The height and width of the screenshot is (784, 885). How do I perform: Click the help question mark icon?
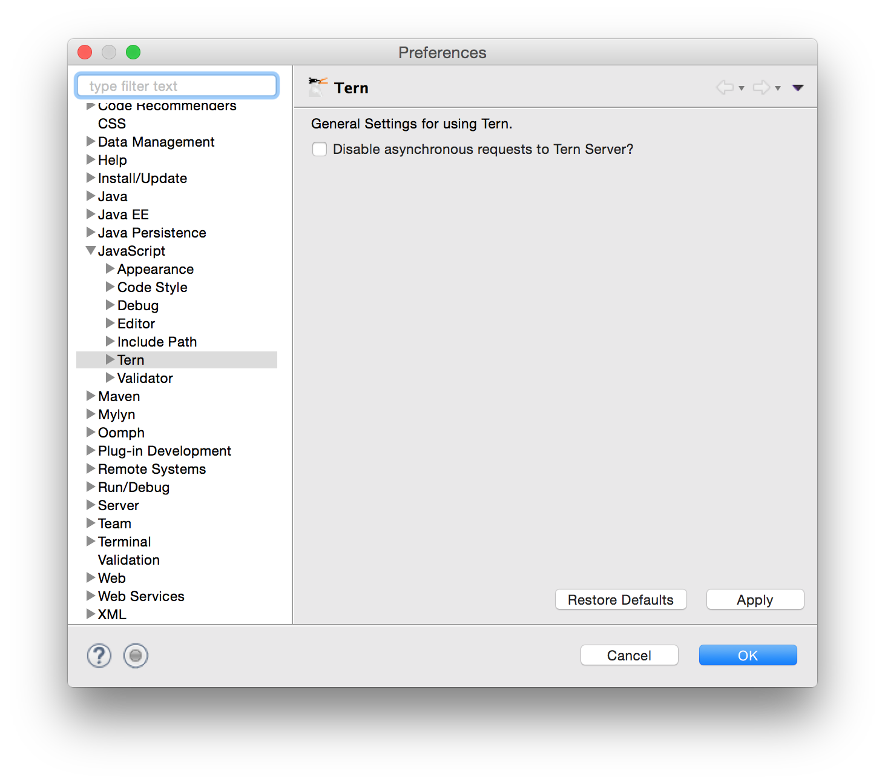click(x=99, y=656)
